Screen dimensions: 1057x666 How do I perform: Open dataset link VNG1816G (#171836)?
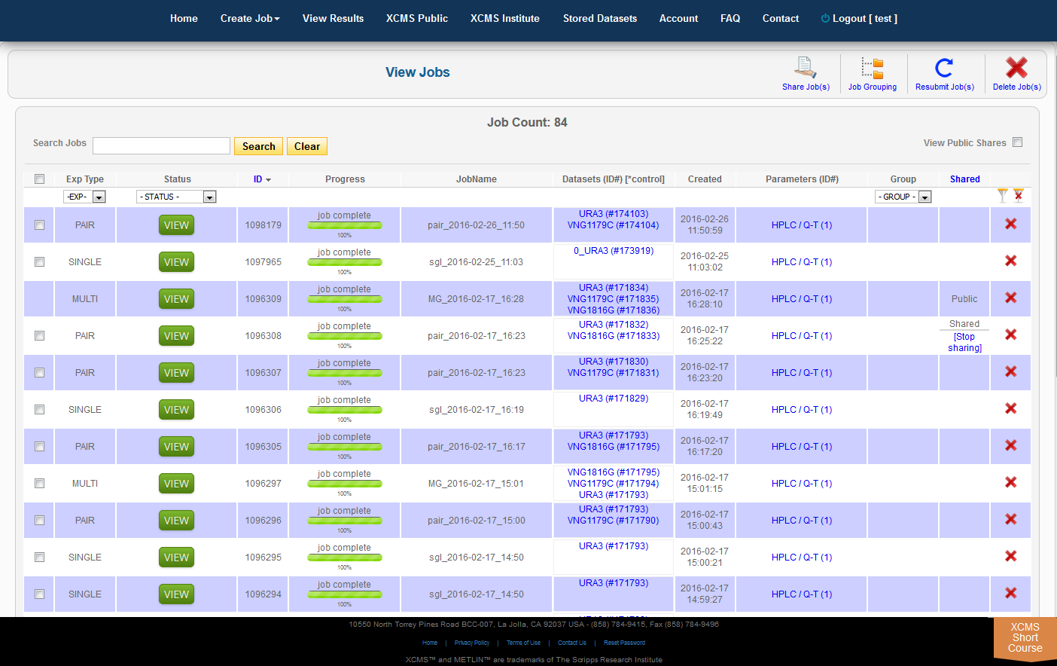[x=614, y=310]
